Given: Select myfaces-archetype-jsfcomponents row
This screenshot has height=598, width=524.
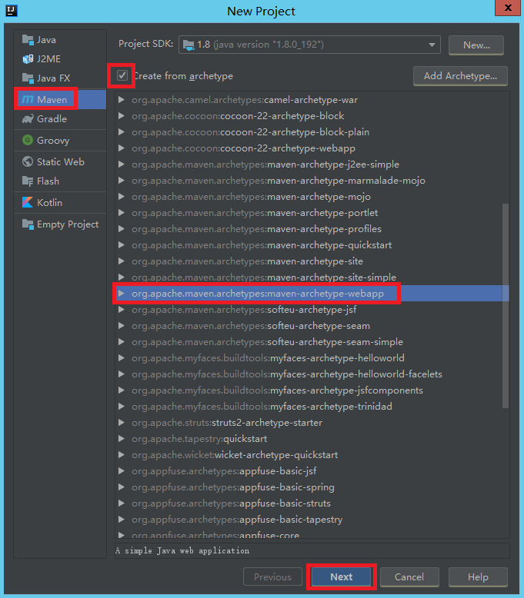Looking at the screenshot, I should pyautogui.click(x=312, y=390).
